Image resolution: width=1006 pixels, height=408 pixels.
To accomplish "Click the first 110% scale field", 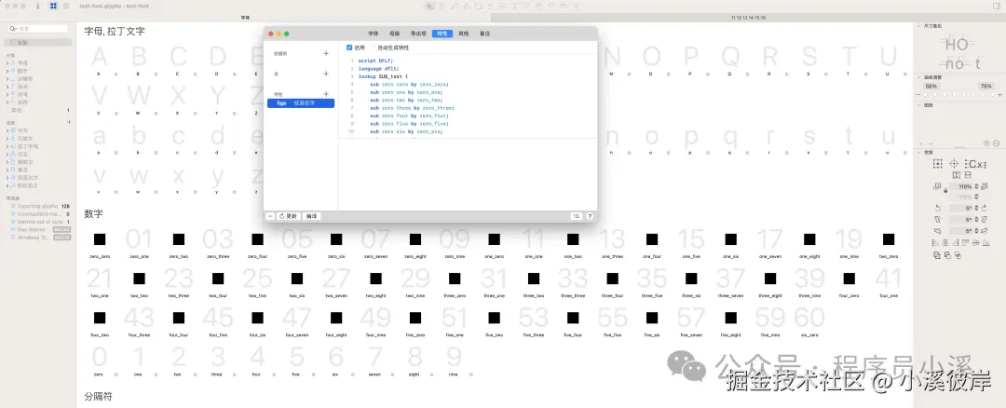I will coord(961,186).
